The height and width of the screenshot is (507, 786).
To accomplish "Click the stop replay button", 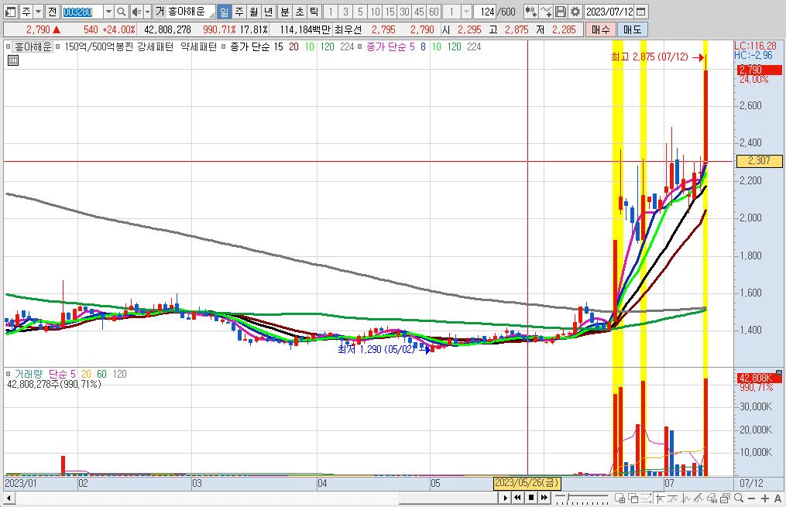I will pos(531,498).
